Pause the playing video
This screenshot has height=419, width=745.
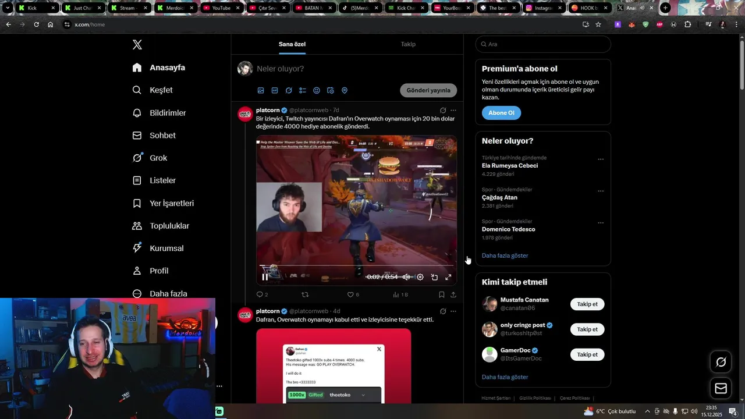point(265,277)
